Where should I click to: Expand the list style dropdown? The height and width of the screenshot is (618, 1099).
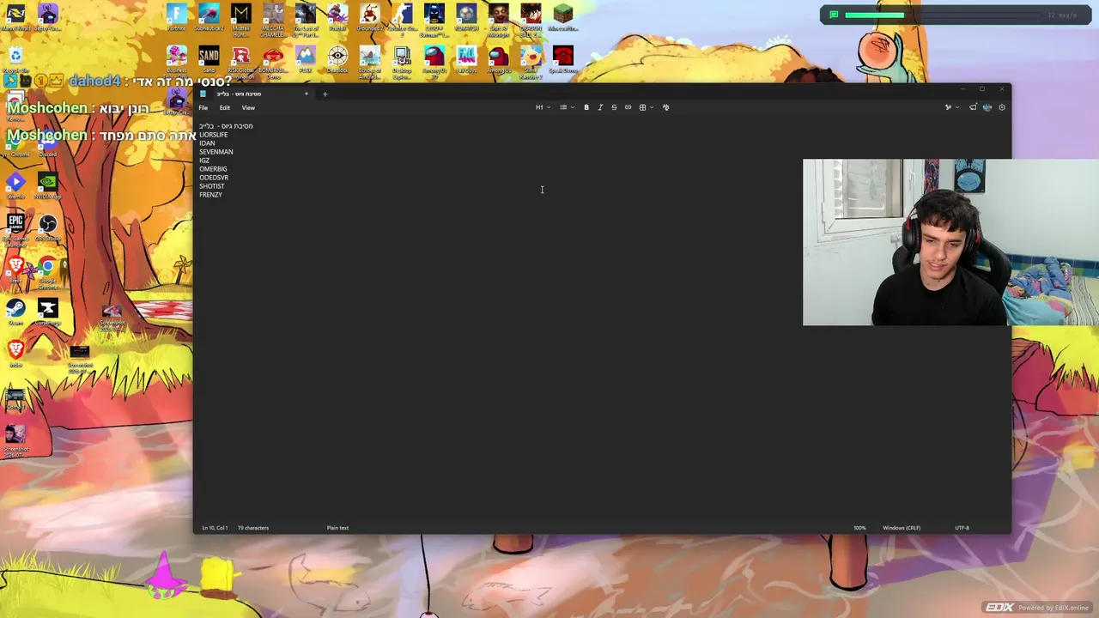click(567, 107)
